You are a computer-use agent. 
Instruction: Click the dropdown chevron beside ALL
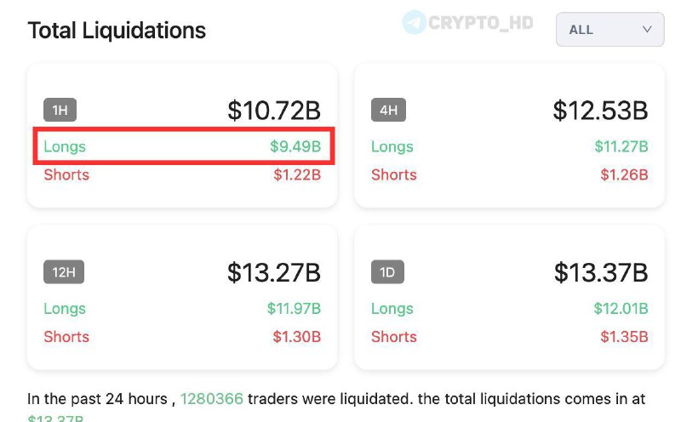(647, 30)
